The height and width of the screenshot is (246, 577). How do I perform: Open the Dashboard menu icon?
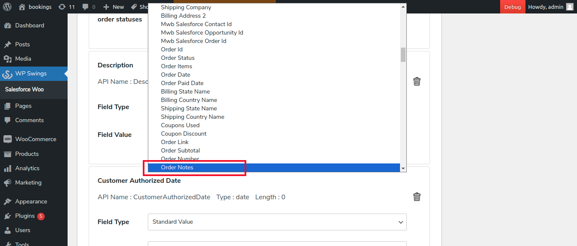pyautogui.click(x=7, y=26)
